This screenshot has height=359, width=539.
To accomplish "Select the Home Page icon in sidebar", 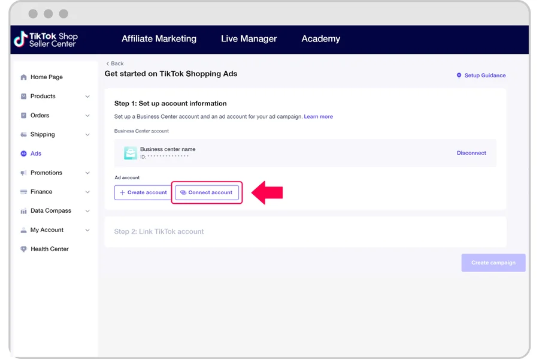I will [23, 77].
